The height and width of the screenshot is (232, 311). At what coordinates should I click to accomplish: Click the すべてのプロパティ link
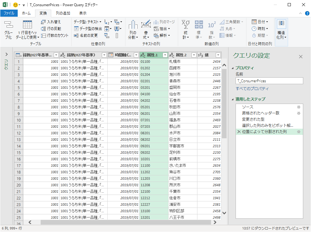click(252, 89)
